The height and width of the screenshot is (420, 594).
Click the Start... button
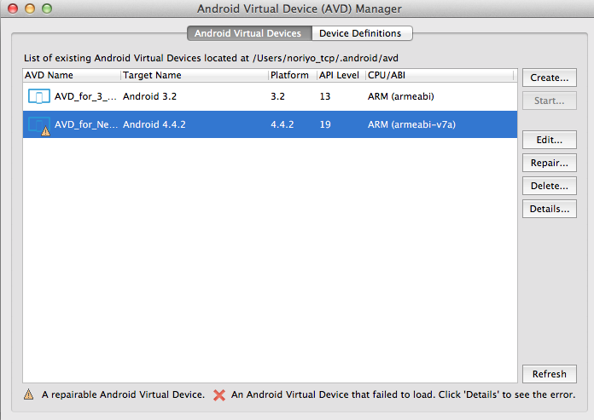550,101
